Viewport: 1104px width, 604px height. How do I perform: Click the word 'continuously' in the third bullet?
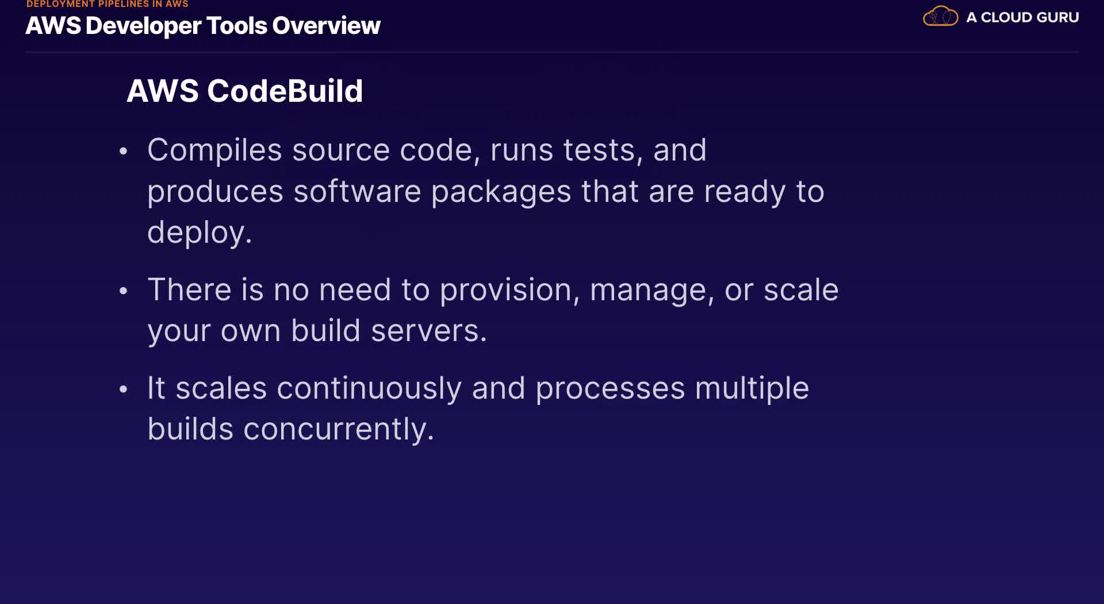[369, 388]
